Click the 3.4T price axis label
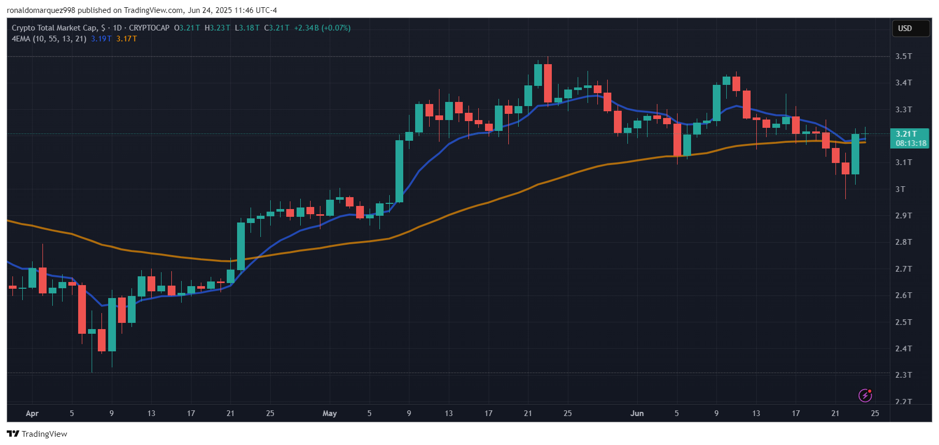This screenshot has height=445, width=939. pos(904,83)
